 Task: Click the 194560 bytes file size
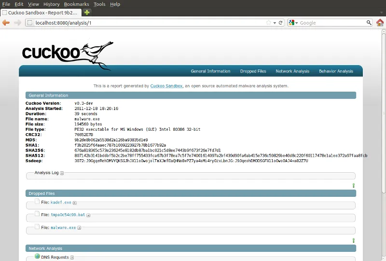tap(88, 124)
